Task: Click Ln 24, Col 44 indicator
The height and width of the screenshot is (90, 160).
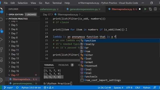Action: (104, 88)
